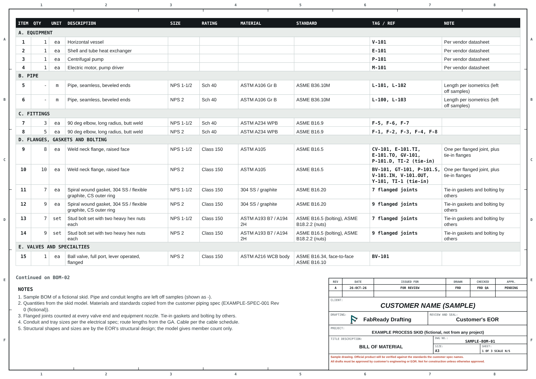Select 'FOR REVIEW' issued-for cell
This screenshot has height=379, width=536.
410,288
